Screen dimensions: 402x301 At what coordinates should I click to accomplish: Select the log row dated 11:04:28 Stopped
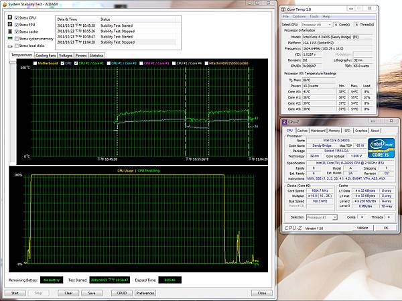116,42
